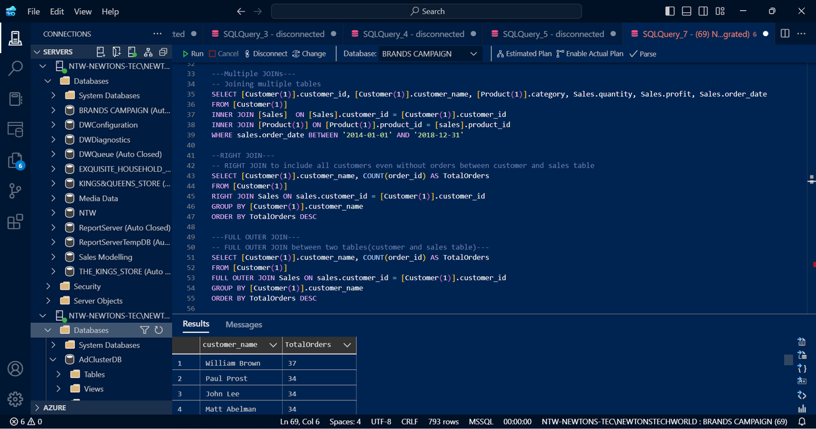Screen dimensions: 816x429
Task: Open the Accounts icon in activity bar
Action: (15, 368)
